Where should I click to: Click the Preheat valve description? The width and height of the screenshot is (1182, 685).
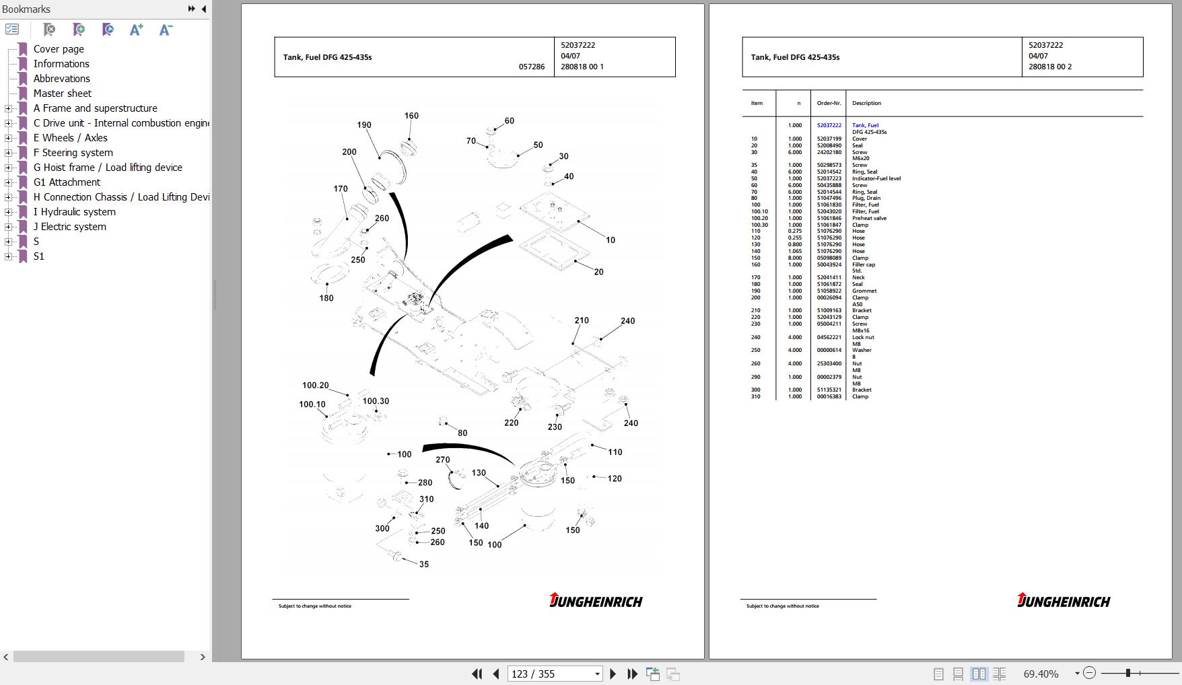(x=869, y=218)
